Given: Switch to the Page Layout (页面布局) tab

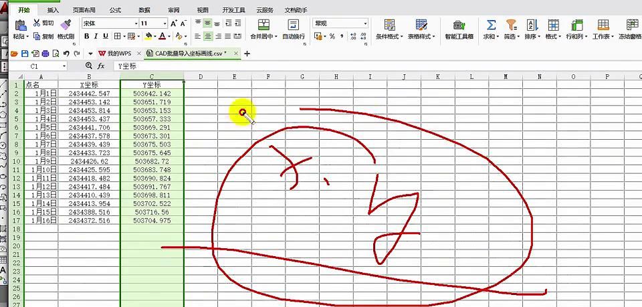Looking at the screenshot, I should click(84, 10).
